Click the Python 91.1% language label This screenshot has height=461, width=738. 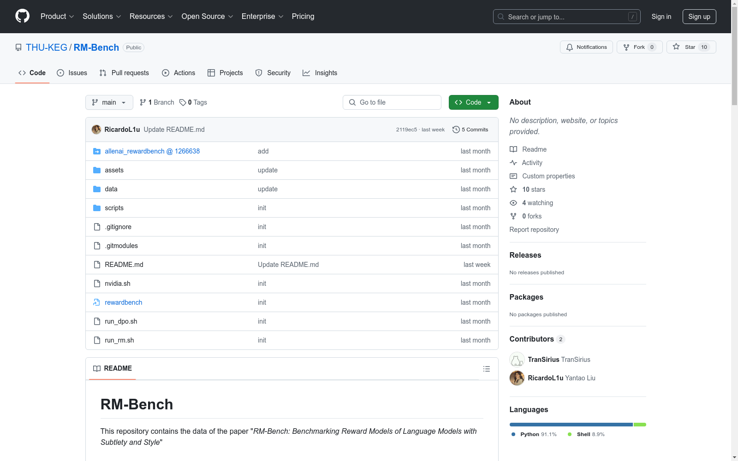534,434
